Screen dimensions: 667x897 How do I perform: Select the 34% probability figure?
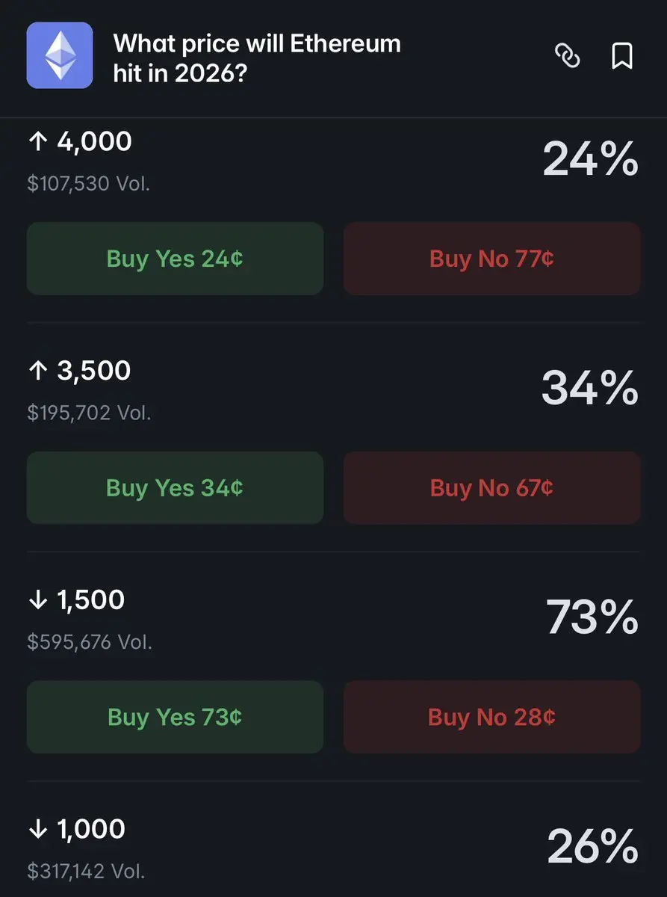tap(590, 389)
